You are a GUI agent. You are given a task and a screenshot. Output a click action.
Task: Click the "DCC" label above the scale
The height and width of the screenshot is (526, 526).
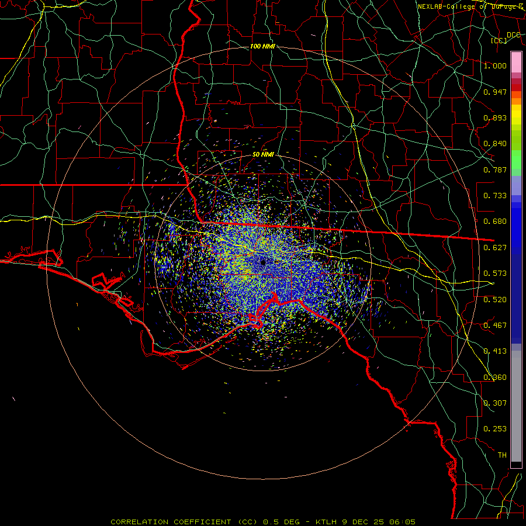coord(514,35)
